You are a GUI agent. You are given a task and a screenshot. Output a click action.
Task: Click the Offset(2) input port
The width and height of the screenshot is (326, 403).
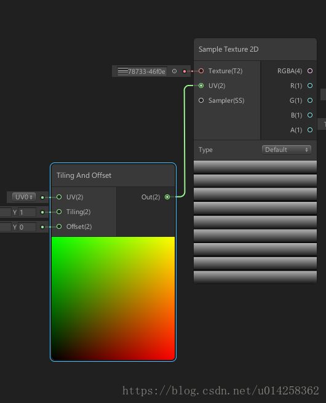click(59, 226)
